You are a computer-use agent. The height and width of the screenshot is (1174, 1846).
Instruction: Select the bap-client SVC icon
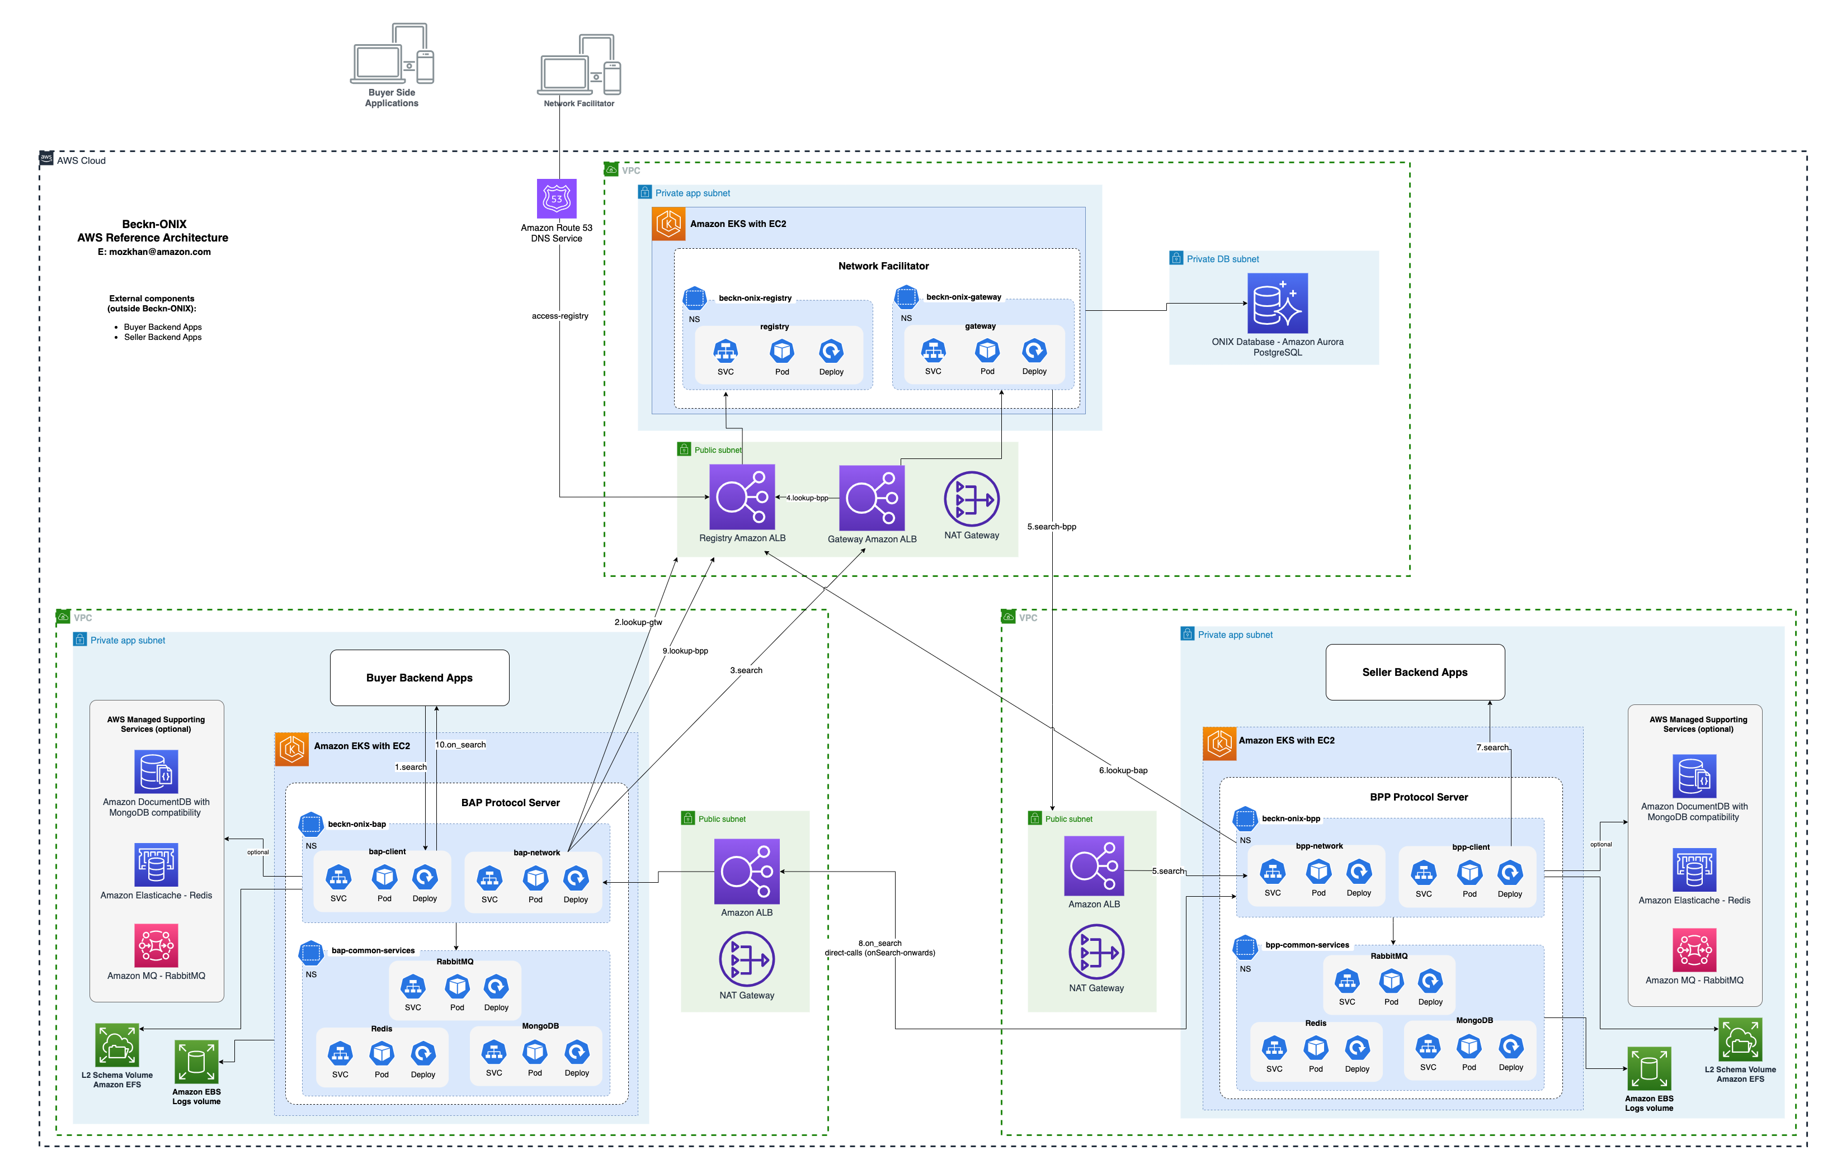338,877
